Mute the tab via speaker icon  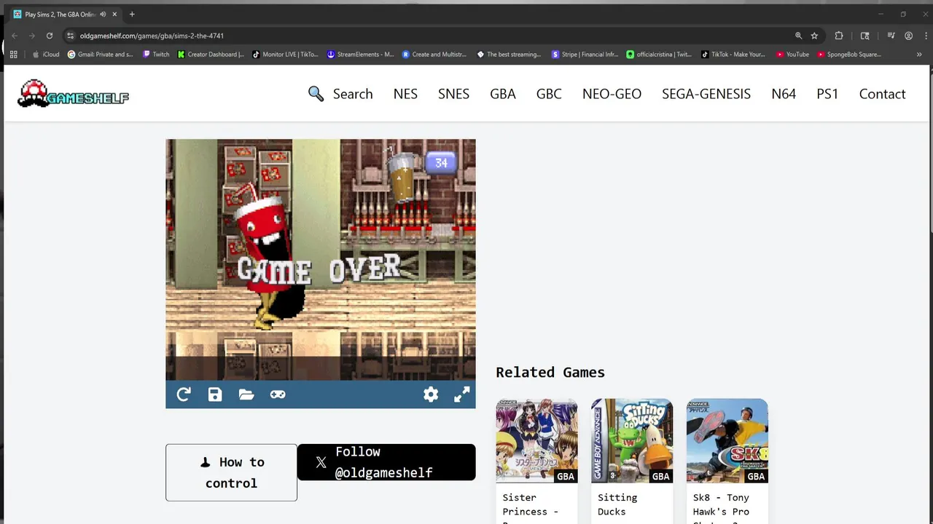point(103,15)
